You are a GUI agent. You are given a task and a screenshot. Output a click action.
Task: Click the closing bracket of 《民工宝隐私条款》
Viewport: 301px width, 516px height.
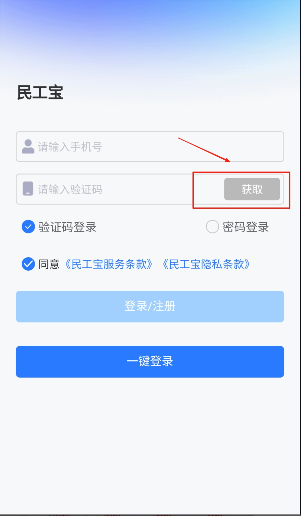point(248,264)
